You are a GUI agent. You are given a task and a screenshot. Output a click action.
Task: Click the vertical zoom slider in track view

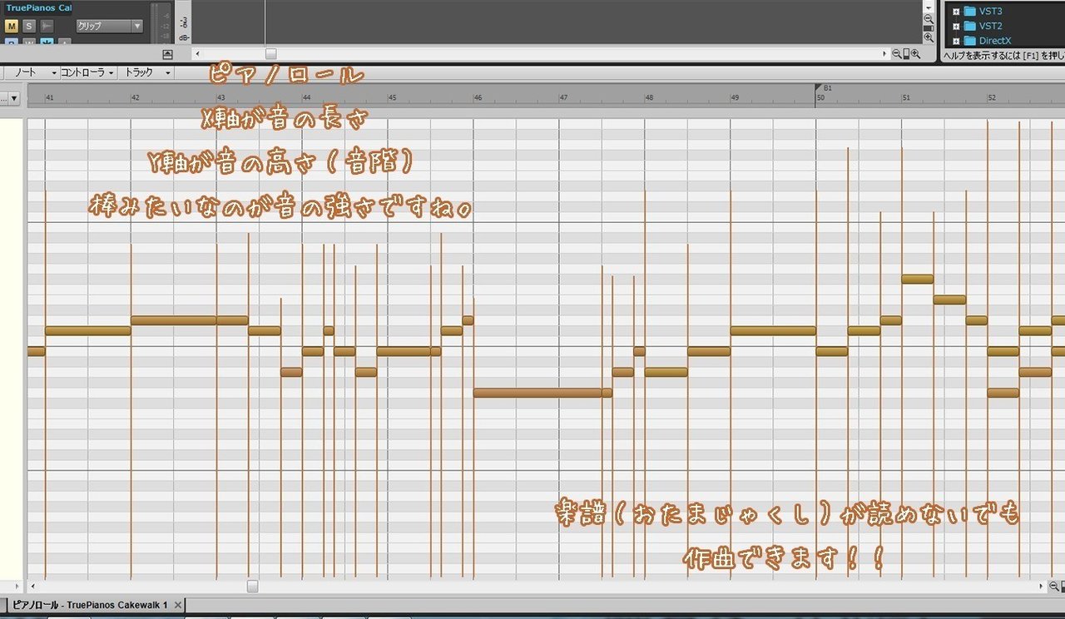tap(929, 28)
